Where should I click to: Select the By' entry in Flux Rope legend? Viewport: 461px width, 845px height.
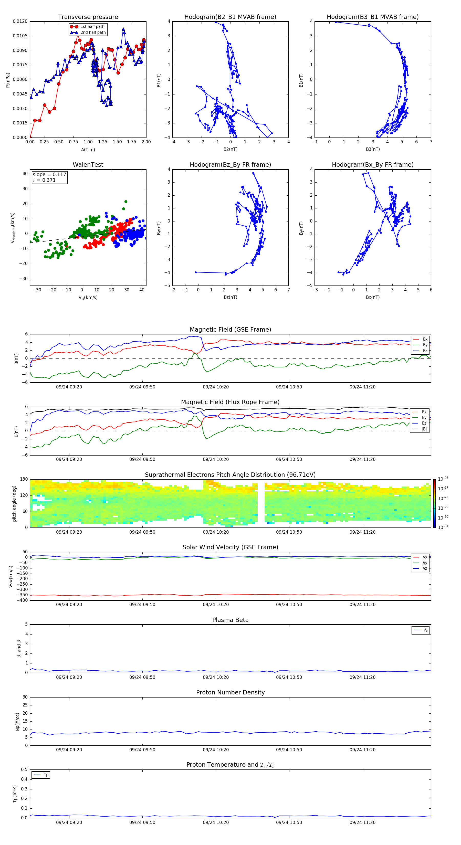[420, 418]
